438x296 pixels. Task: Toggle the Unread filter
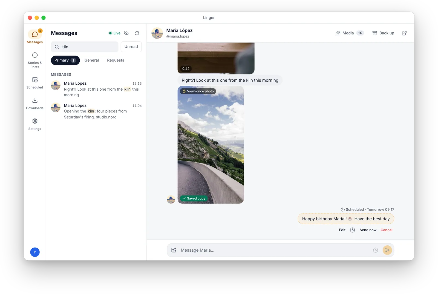pos(131,47)
